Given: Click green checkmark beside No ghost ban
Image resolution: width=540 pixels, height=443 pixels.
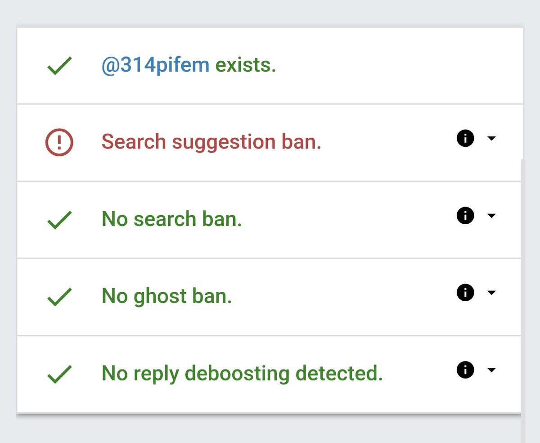Looking at the screenshot, I should (x=59, y=297).
